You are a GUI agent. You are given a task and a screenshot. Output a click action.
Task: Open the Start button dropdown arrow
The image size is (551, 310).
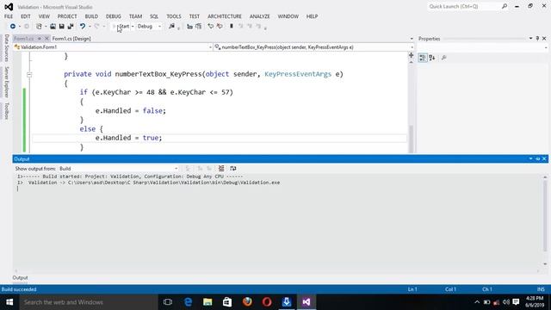tap(133, 27)
